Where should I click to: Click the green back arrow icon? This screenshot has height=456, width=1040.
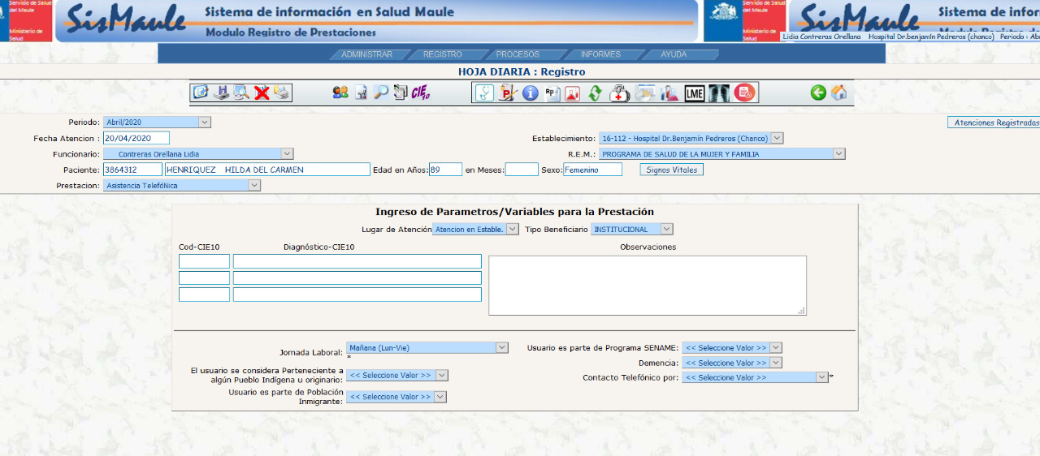coord(818,92)
